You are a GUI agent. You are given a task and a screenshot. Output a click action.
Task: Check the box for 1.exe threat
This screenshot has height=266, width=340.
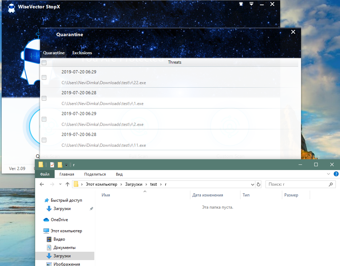[x=44, y=98]
